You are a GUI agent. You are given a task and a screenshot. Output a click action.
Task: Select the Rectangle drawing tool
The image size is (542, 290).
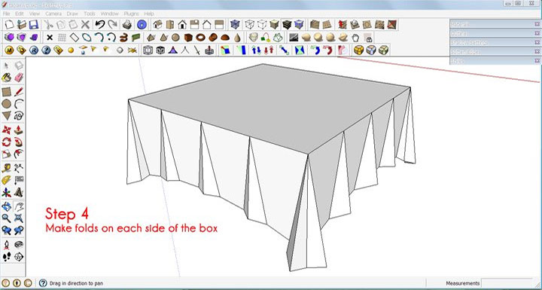tap(7, 92)
